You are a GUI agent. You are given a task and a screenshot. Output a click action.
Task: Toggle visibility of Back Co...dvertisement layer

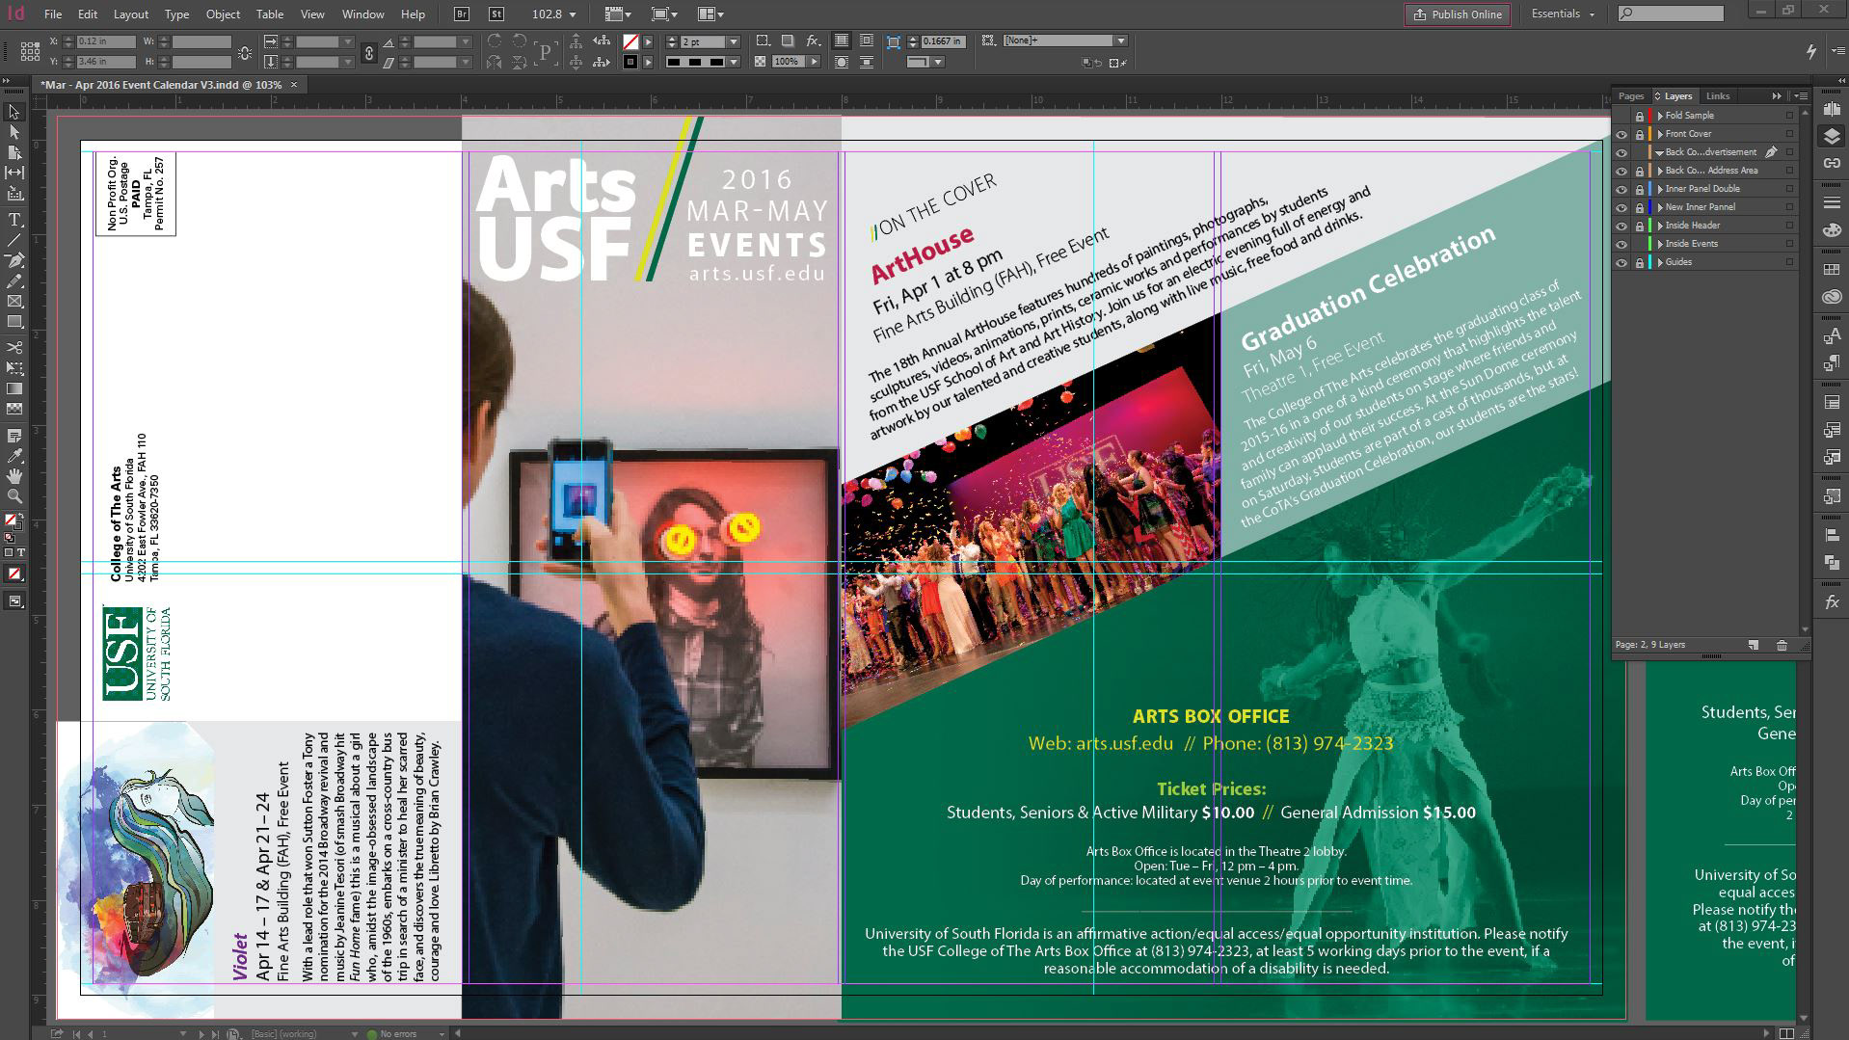pos(1621,152)
